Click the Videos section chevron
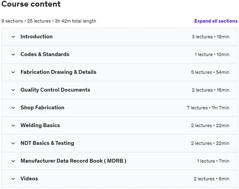Image resolution: width=239 pixels, height=189 pixels. (x=13, y=179)
